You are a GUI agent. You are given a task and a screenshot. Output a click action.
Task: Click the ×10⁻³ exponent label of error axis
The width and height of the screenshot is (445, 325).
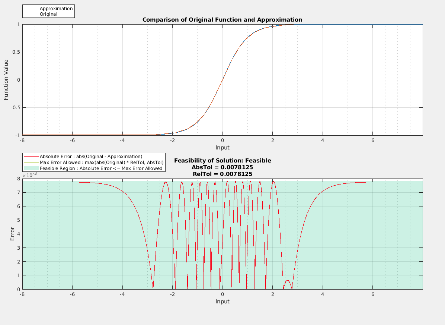point(29,175)
